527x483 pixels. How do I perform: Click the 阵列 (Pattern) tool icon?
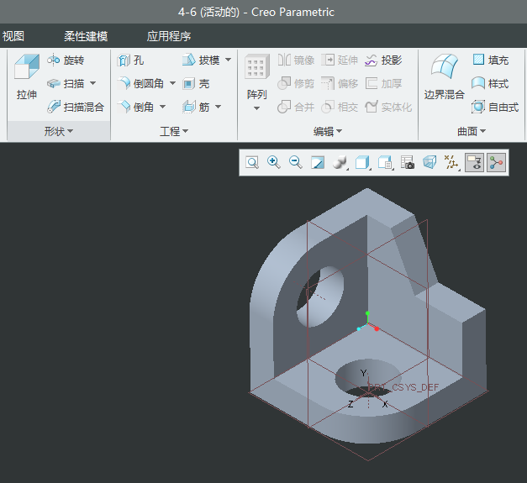[257, 67]
